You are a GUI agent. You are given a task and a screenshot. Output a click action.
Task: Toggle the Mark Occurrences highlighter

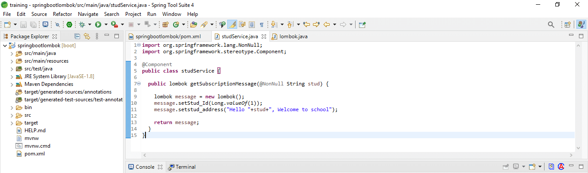232,24
